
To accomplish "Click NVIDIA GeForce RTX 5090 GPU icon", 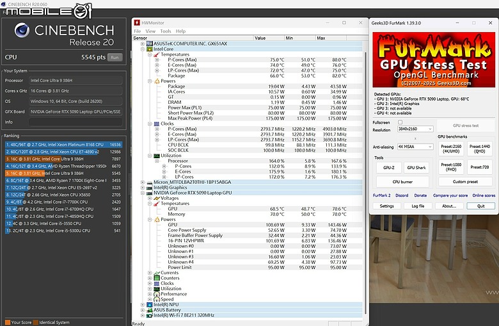I will tap(149, 193).
